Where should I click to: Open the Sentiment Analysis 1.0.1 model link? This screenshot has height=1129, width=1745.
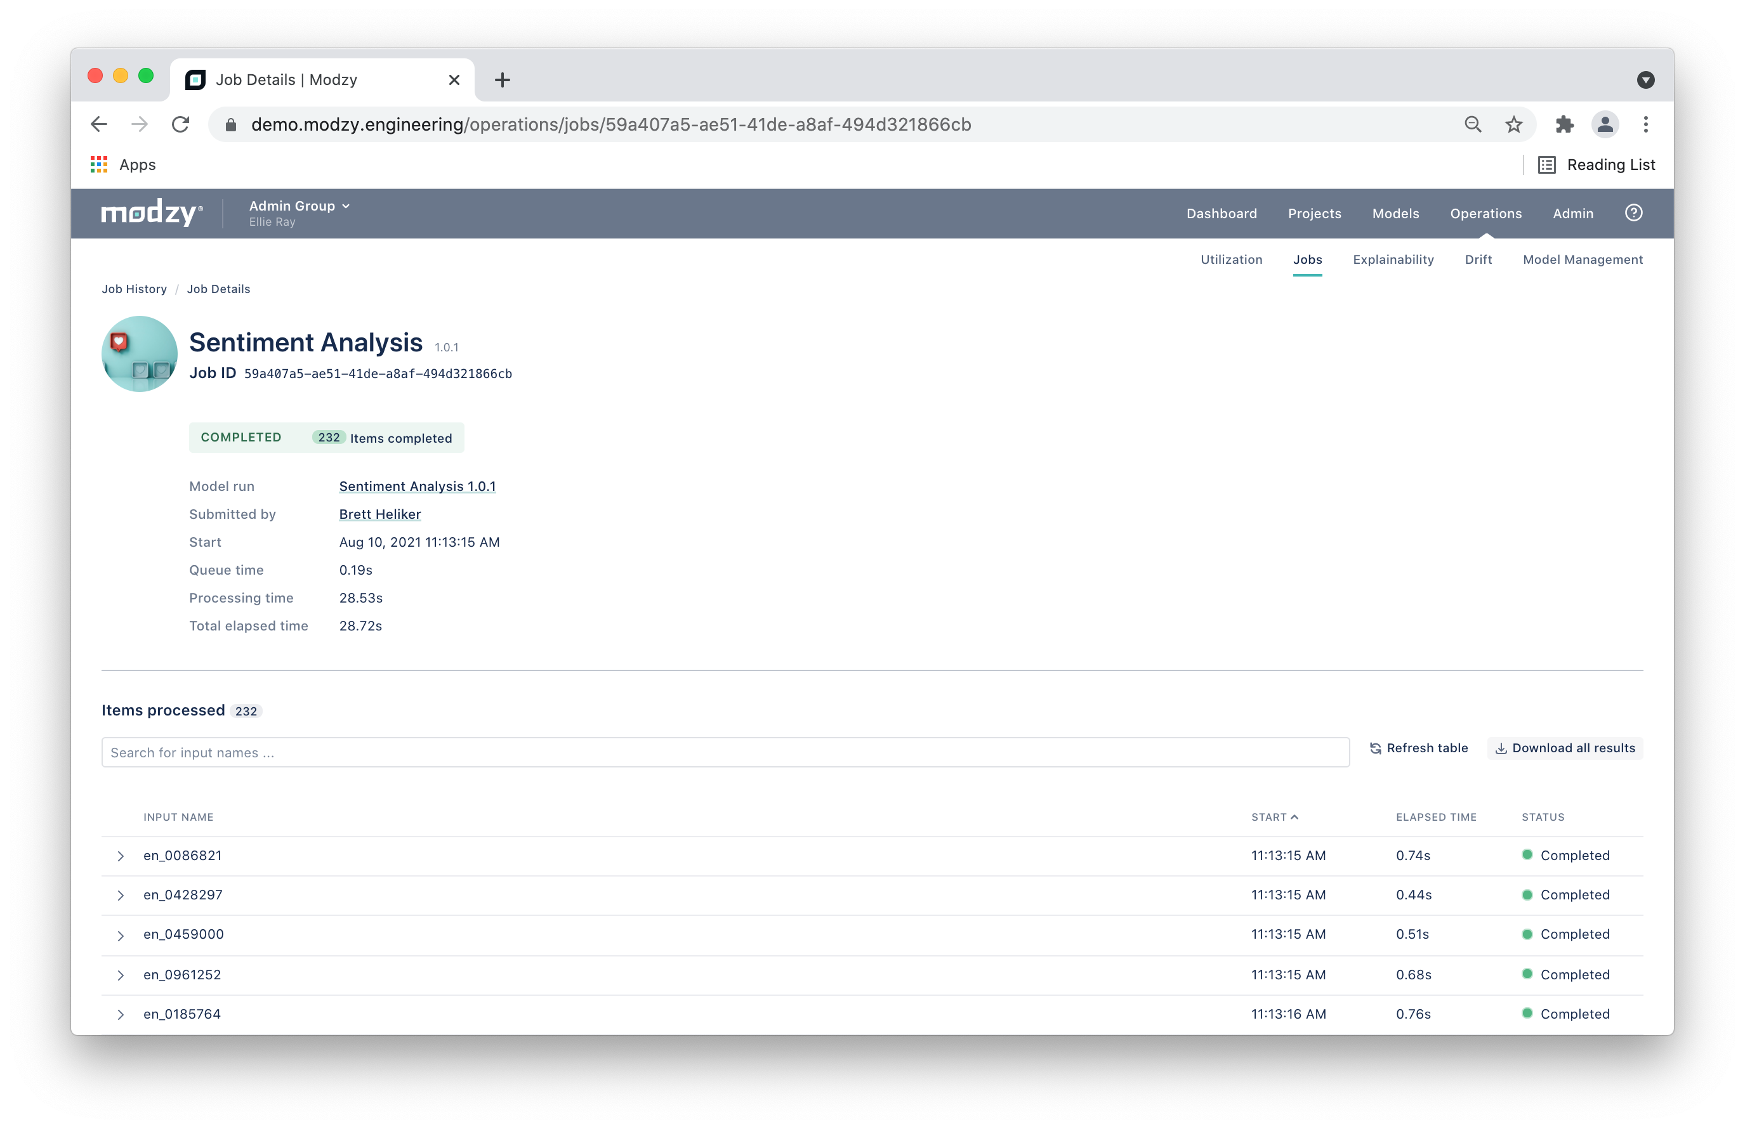point(417,486)
